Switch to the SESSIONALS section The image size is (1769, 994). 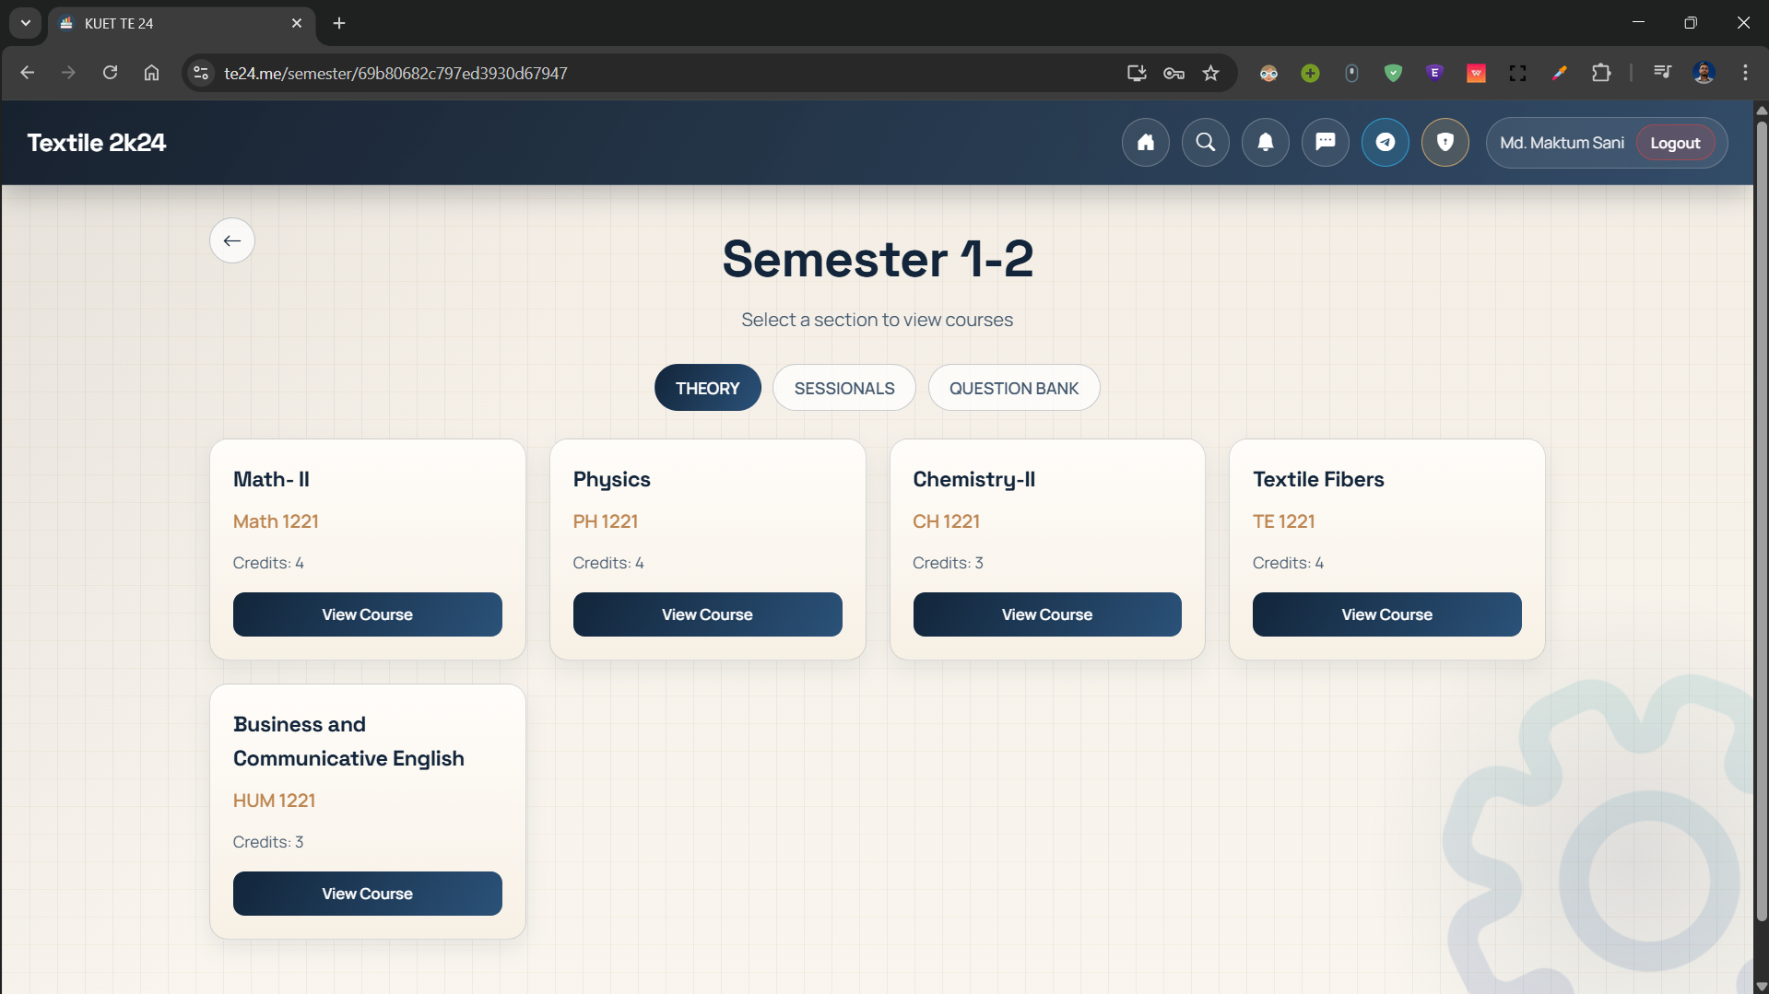(843, 388)
